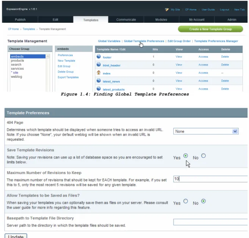This screenshot has height=238, width=249.
Task: Click the globe icon beside html_header template
Action: point(99,65)
